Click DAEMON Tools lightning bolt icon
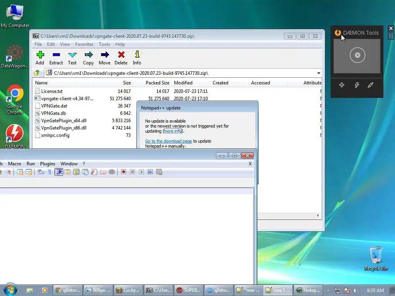 coord(357,85)
